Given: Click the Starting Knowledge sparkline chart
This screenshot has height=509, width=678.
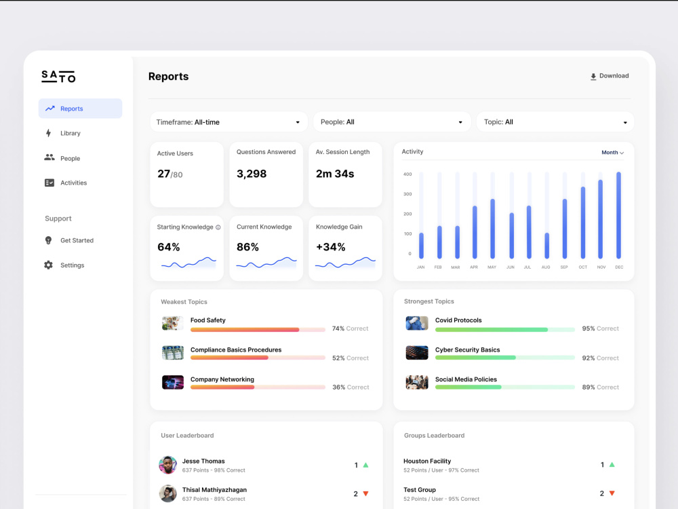Looking at the screenshot, I should pos(188,263).
